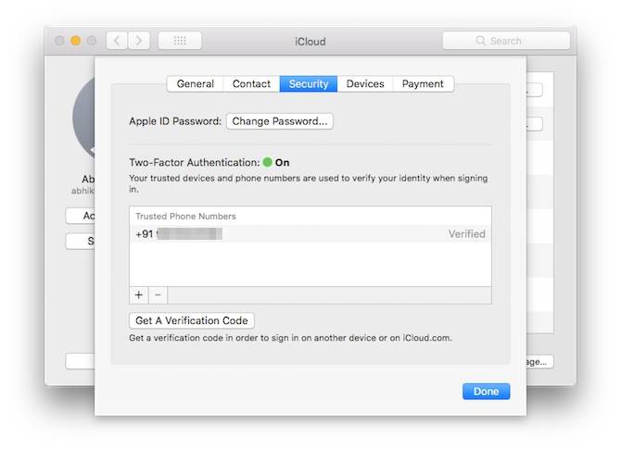Remove selected phone number with minus
Image resolution: width=621 pixels, height=449 pixels.
point(158,295)
